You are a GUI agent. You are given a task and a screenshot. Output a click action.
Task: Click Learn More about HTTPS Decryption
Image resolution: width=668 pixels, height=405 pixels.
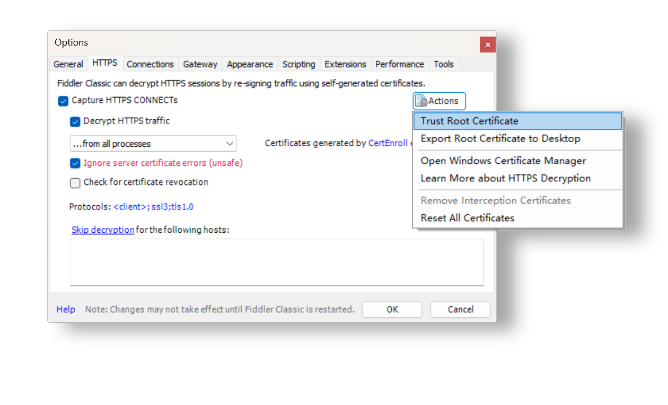[x=517, y=178]
